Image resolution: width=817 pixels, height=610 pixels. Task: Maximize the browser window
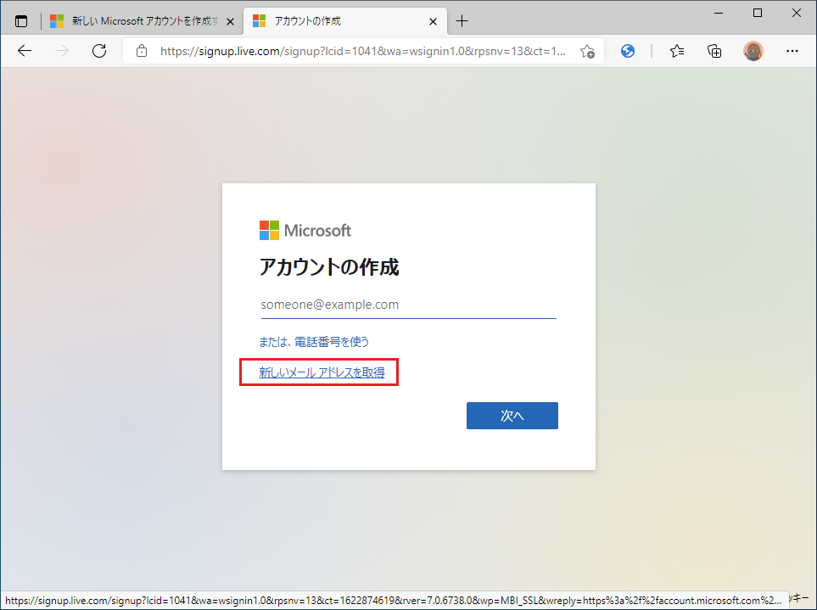coord(758,13)
